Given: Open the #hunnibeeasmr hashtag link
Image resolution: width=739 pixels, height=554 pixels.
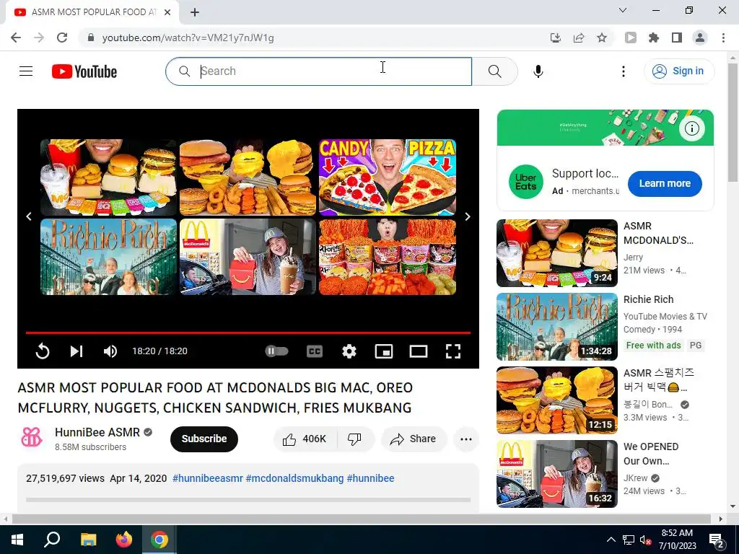Looking at the screenshot, I should 207,478.
